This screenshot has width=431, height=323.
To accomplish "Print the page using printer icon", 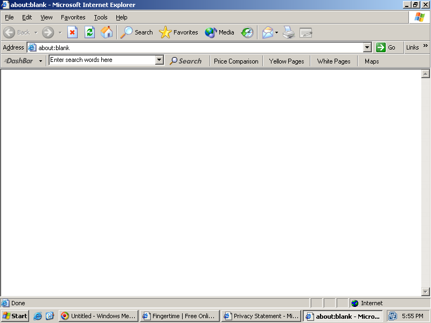I will coord(289,32).
